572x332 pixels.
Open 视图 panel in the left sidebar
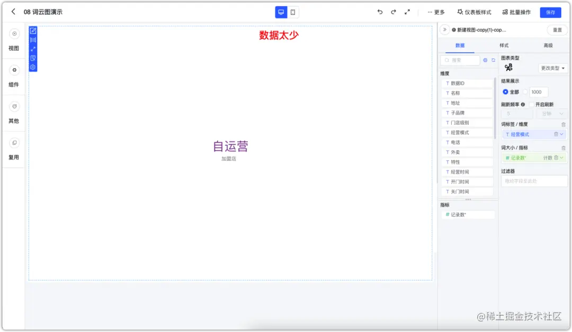pos(14,38)
